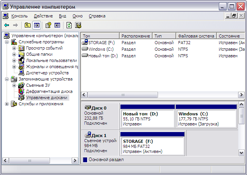
Task: Click the Help question mark toolbar icon
Action: point(48,25)
